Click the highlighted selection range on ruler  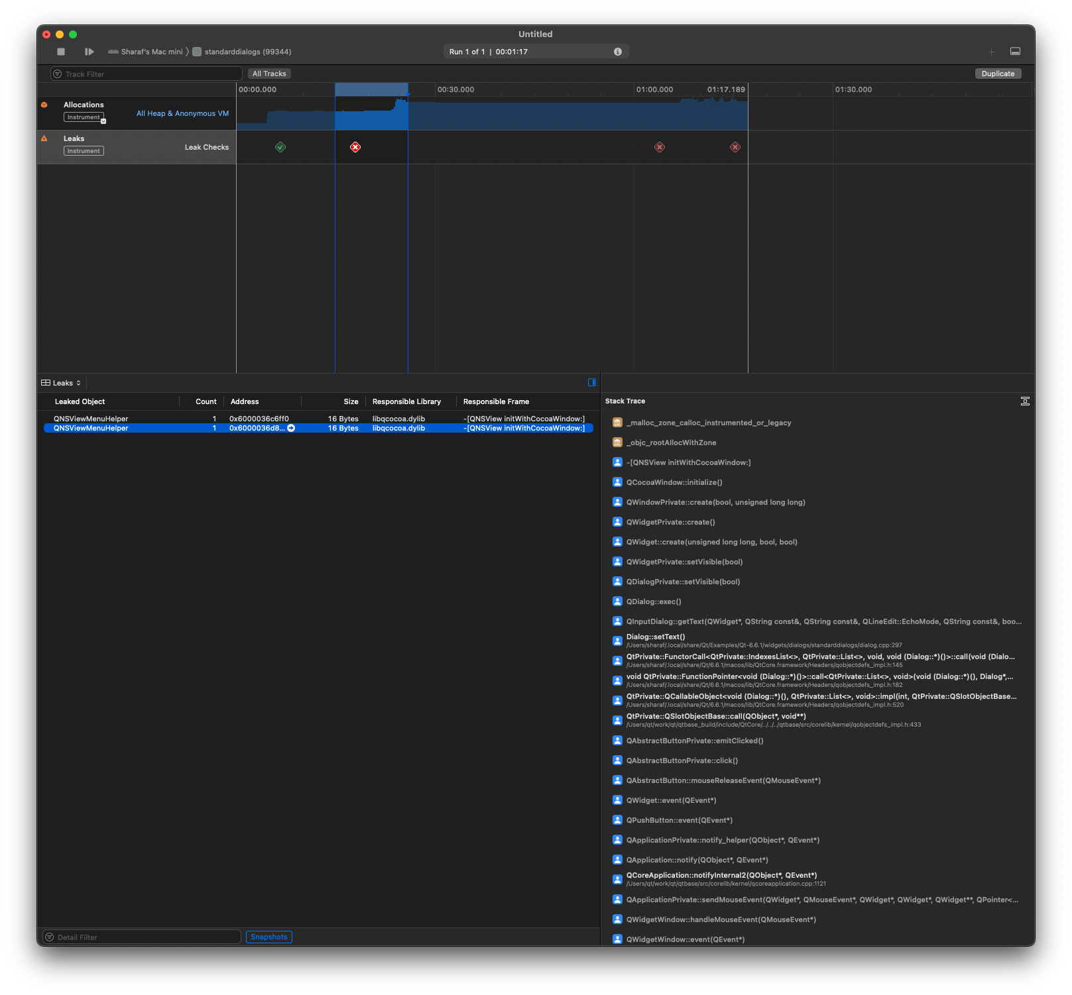[371, 89]
